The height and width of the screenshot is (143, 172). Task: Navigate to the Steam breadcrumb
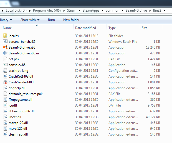[x=72, y=10]
